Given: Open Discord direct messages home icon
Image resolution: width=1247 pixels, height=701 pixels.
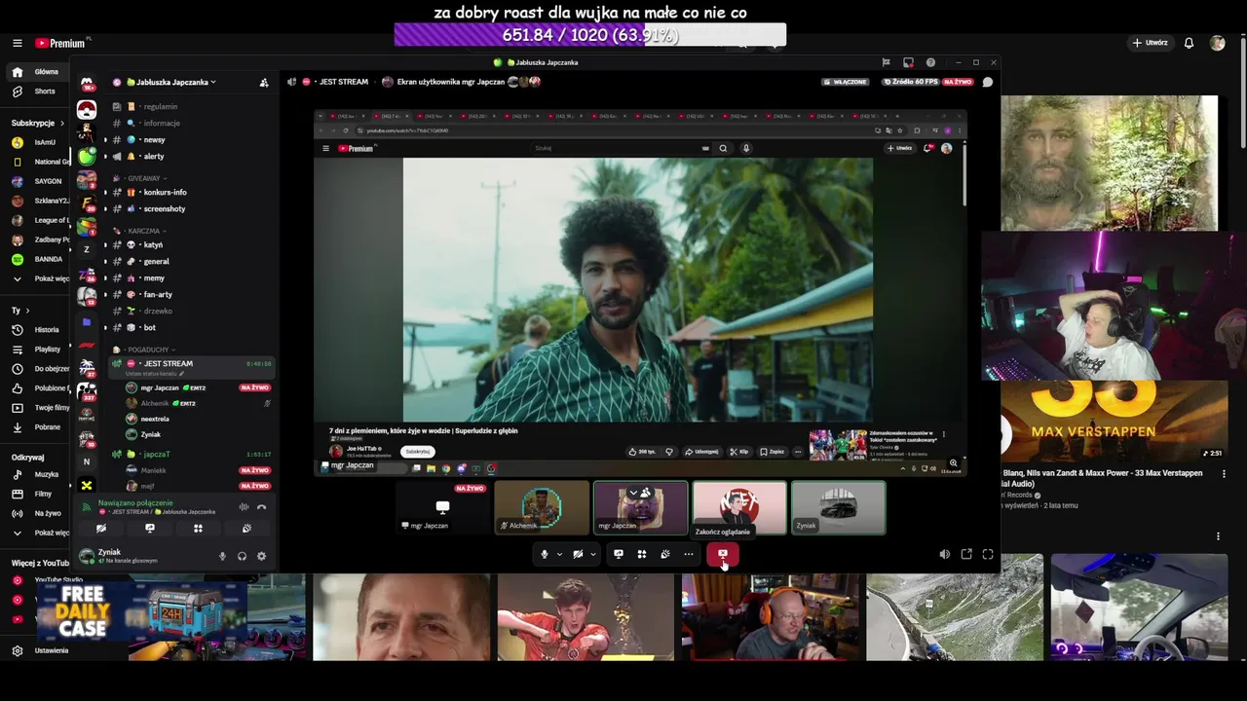Looking at the screenshot, I should coord(87,84).
